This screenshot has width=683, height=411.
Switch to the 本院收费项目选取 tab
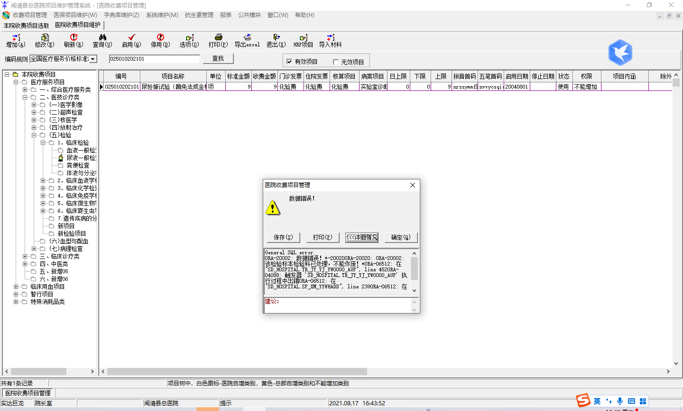(x=26, y=26)
